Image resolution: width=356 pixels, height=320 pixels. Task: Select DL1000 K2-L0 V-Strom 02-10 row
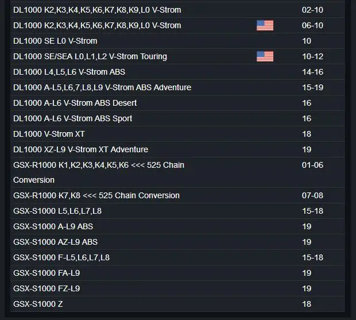(97, 10)
